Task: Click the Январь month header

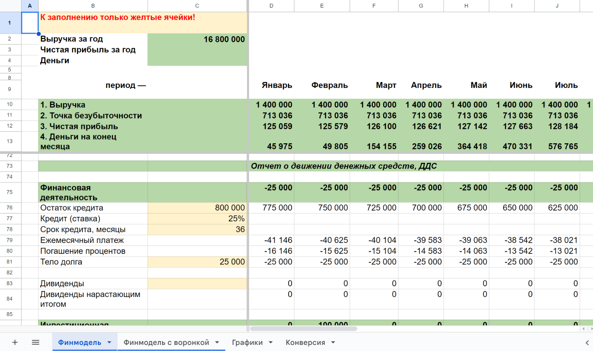Action: [x=277, y=85]
